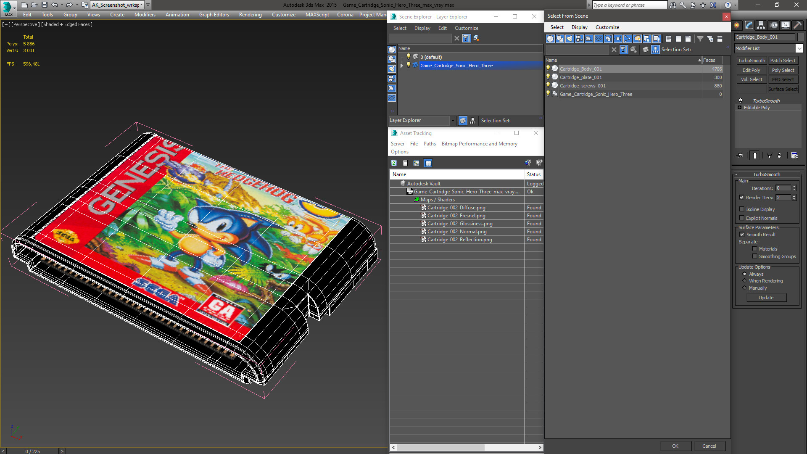Toggle Display Helpers filter in Select From Scene
Screen dimensions: 807x454
point(589,39)
